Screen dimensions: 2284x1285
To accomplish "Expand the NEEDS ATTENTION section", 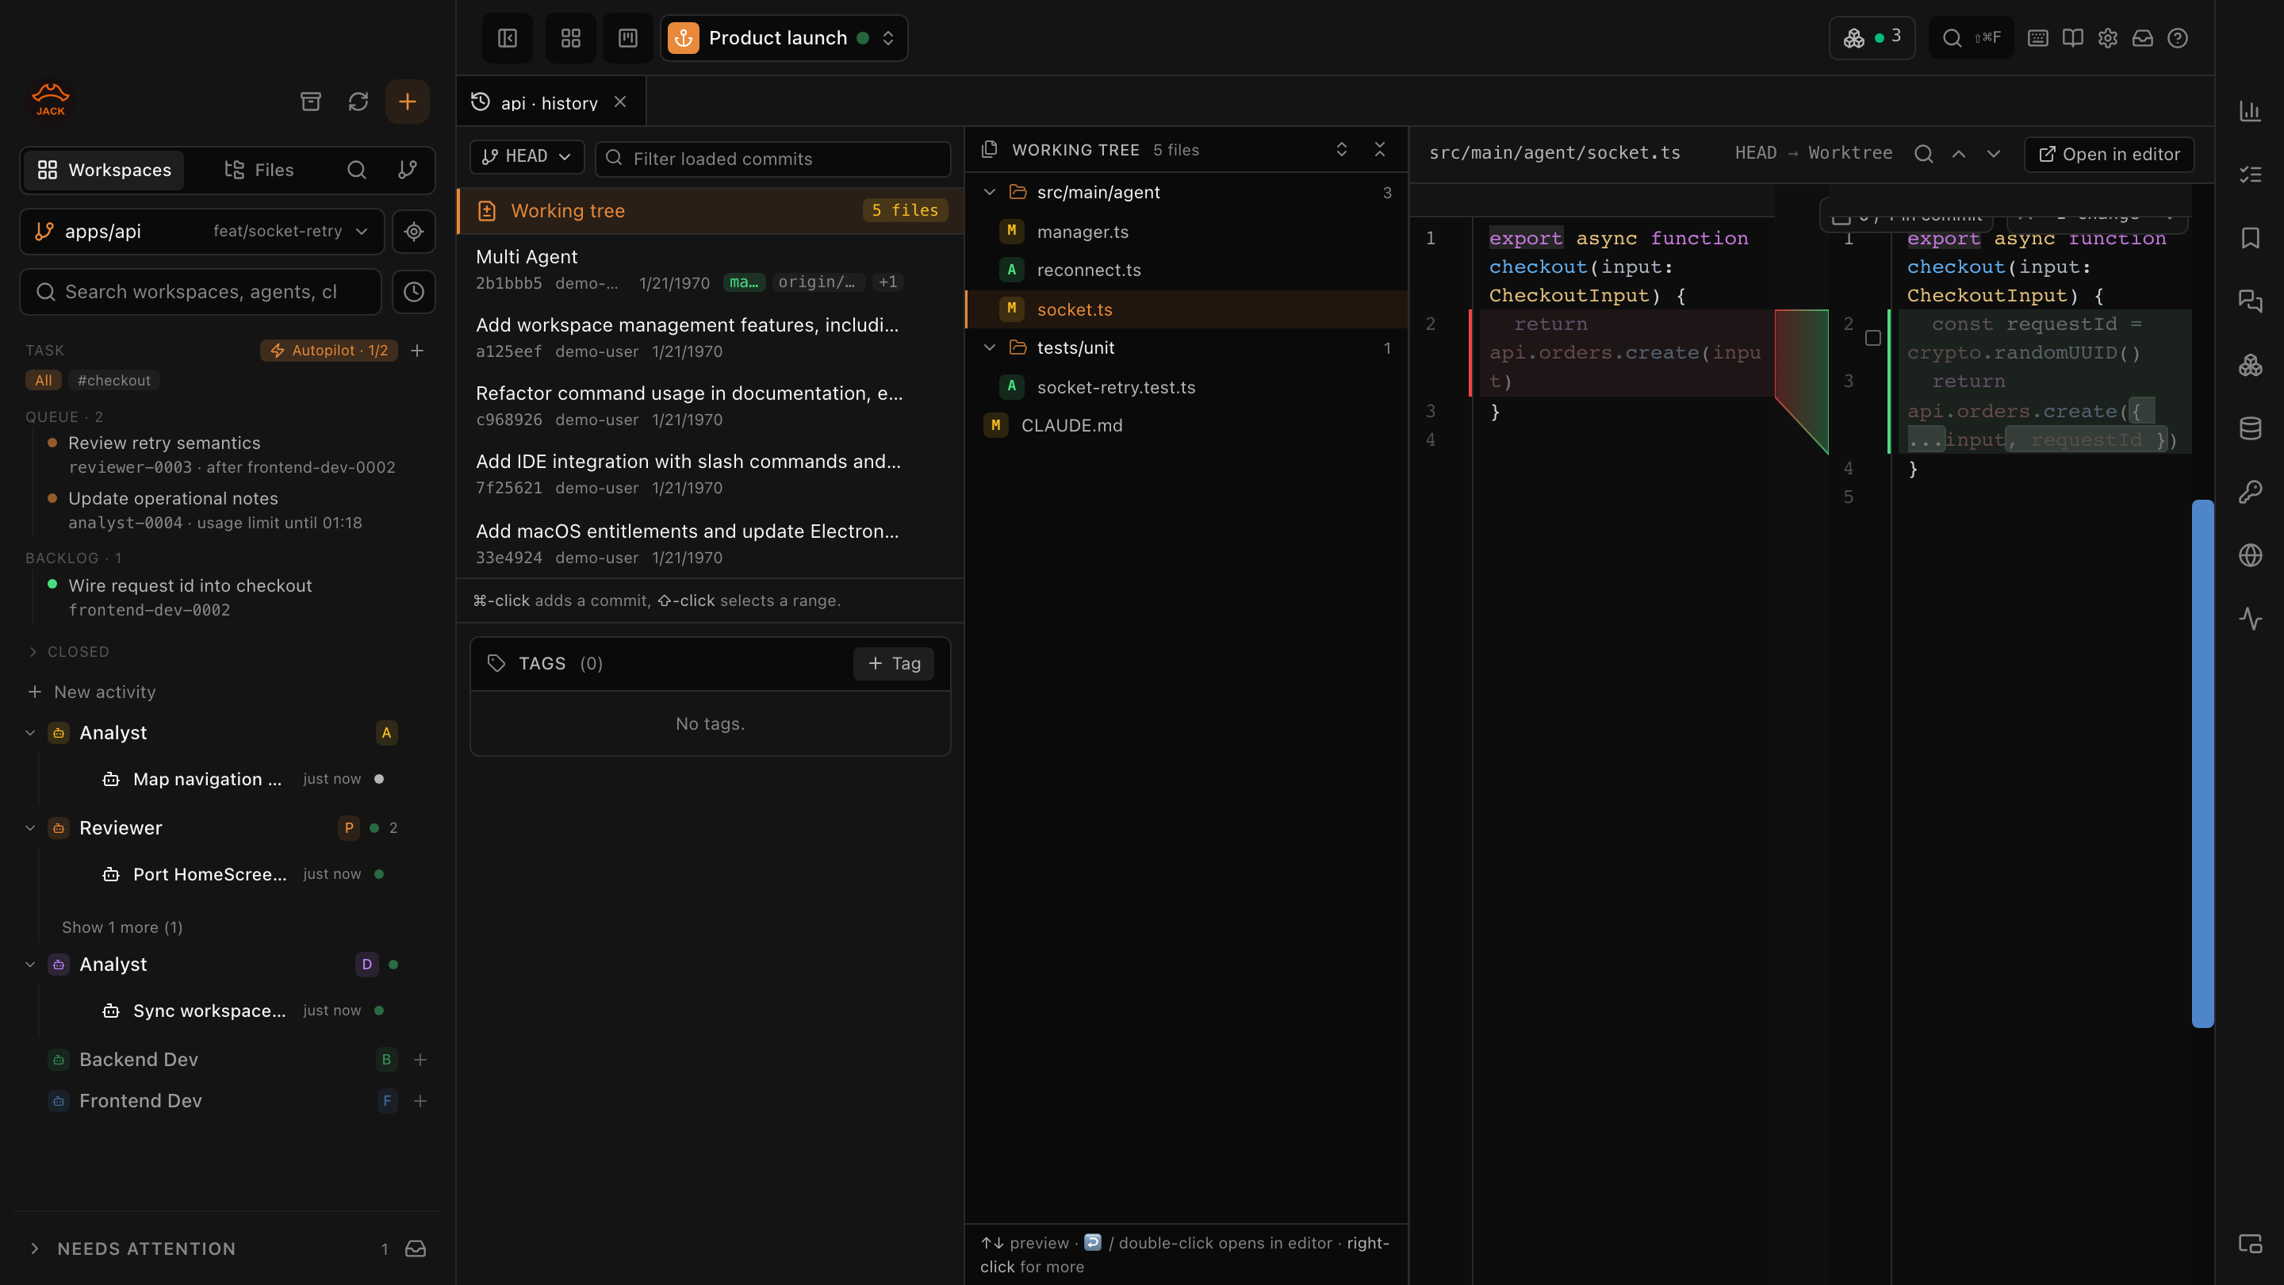I will click(x=134, y=1249).
